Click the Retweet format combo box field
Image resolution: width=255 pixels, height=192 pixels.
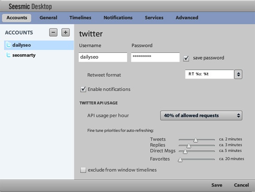click(x=210, y=74)
